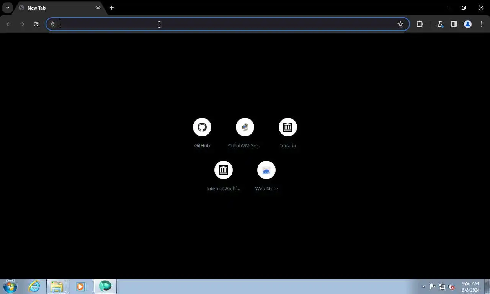
Task: Launch Internet Explorer from the taskbar
Action: (x=34, y=286)
